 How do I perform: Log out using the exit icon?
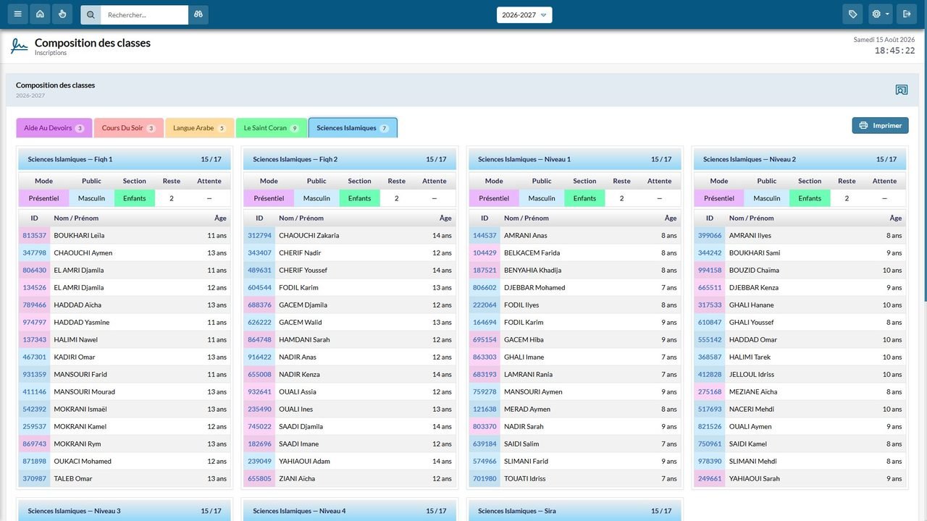[907, 14]
